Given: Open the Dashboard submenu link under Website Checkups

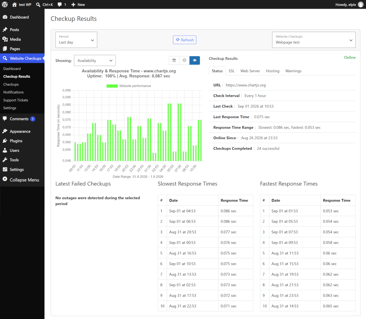Looking at the screenshot, I should [x=12, y=69].
